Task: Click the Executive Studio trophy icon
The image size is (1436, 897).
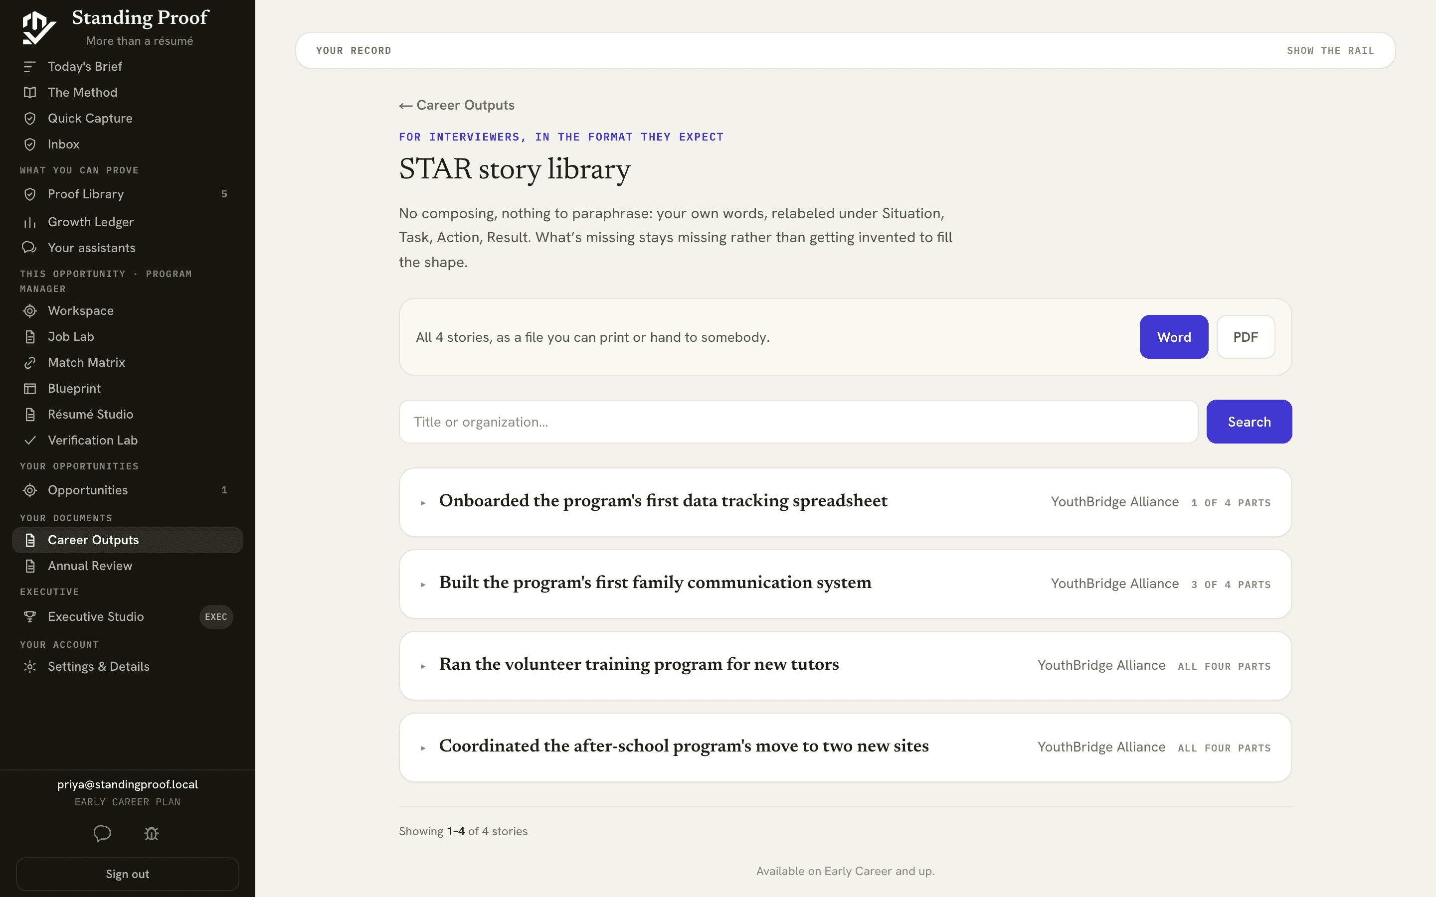Action: pos(30,616)
